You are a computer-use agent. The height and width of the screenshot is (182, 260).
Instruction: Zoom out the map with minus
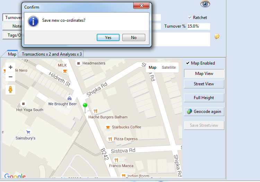10,77
